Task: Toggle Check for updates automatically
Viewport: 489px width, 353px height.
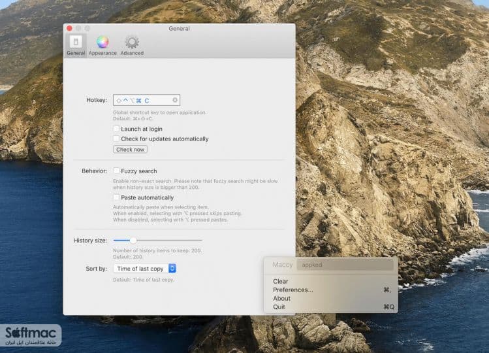Action: point(116,139)
